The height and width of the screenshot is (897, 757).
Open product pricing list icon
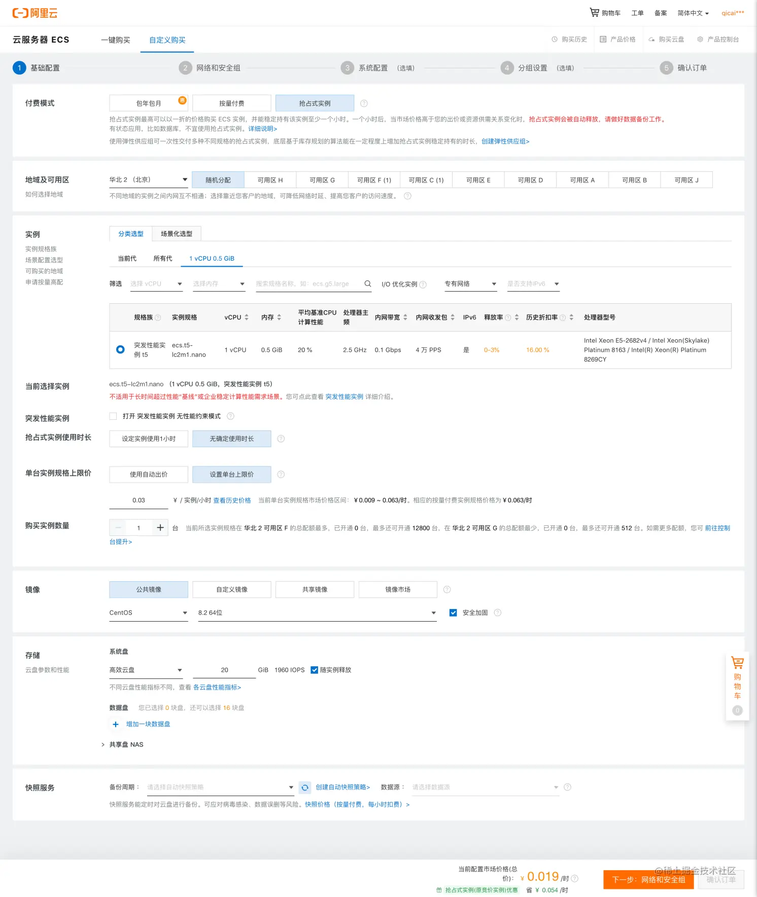(603, 39)
